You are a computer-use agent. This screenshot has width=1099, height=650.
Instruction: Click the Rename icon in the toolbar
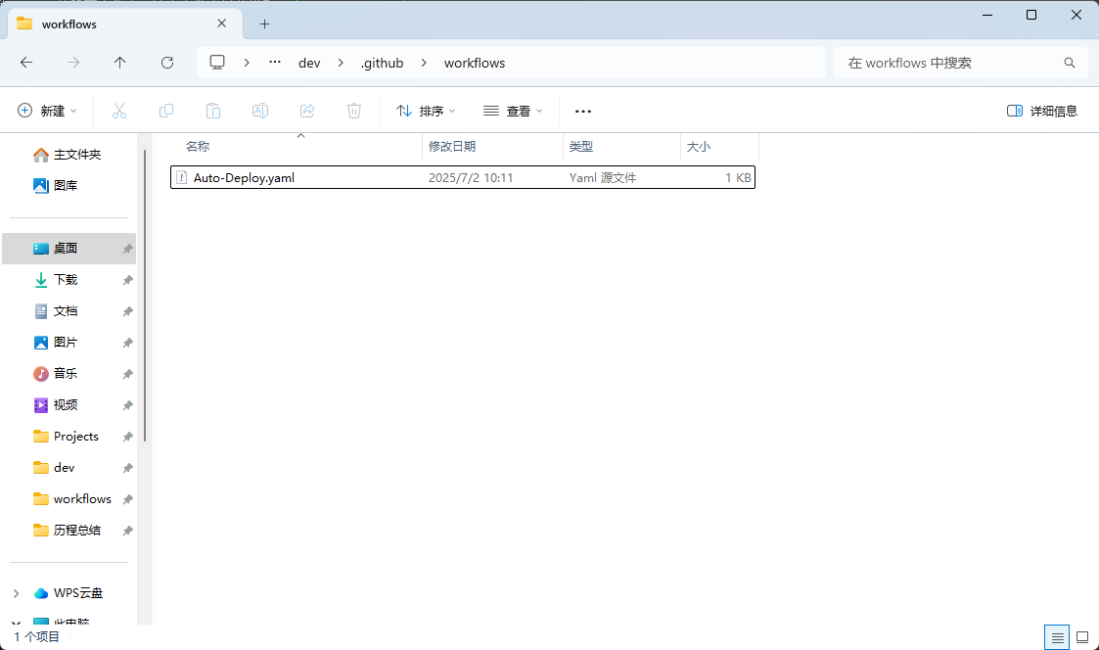pos(260,111)
